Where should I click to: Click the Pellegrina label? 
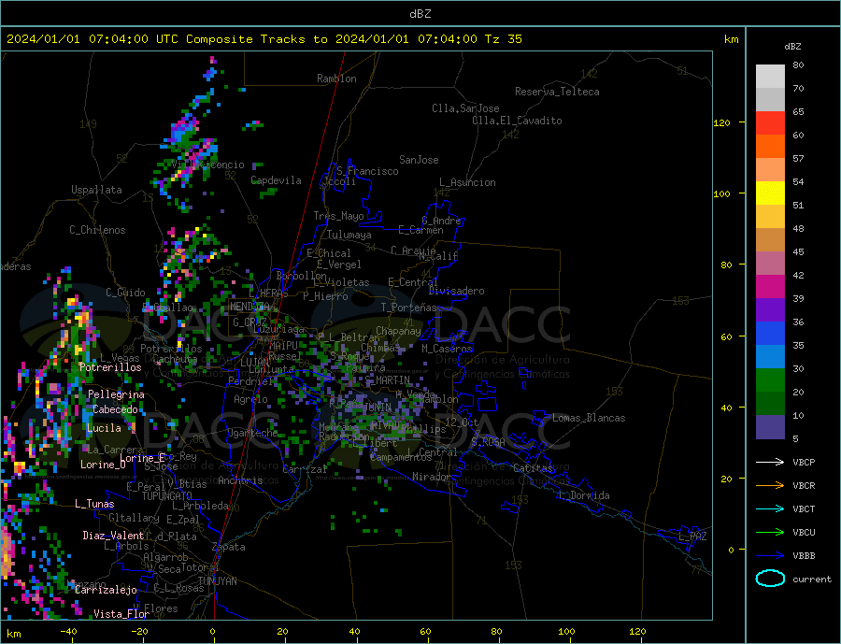116,395
